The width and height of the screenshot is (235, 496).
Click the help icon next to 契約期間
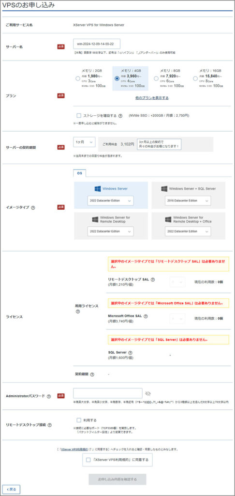(92, 374)
